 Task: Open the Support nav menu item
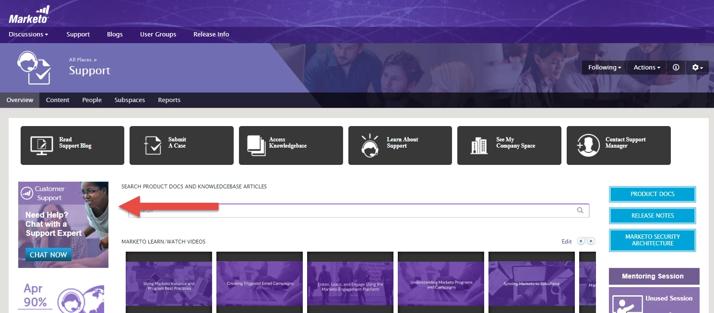pyautogui.click(x=78, y=35)
